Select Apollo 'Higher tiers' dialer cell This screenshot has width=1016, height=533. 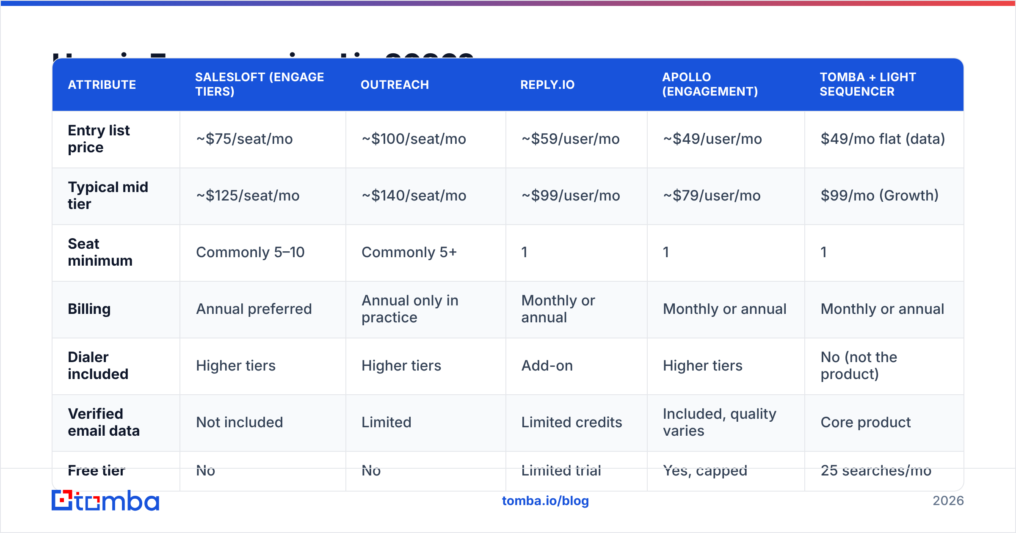point(703,365)
